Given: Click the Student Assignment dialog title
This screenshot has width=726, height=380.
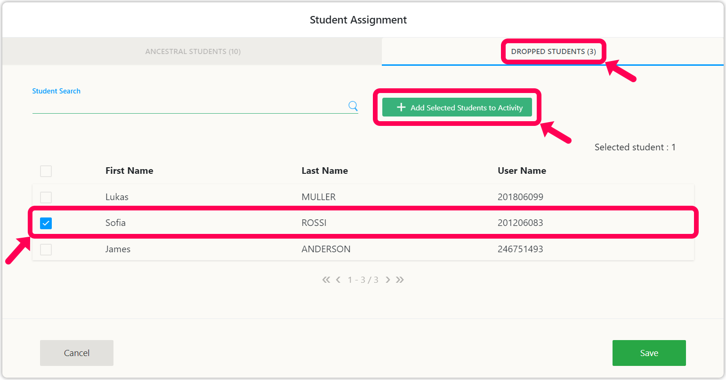Looking at the screenshot, I should pyautogui.click(x=358, y=20).
